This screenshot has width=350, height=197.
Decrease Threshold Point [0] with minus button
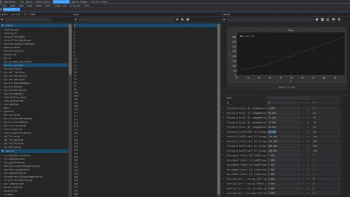click(x=304, y=108)
